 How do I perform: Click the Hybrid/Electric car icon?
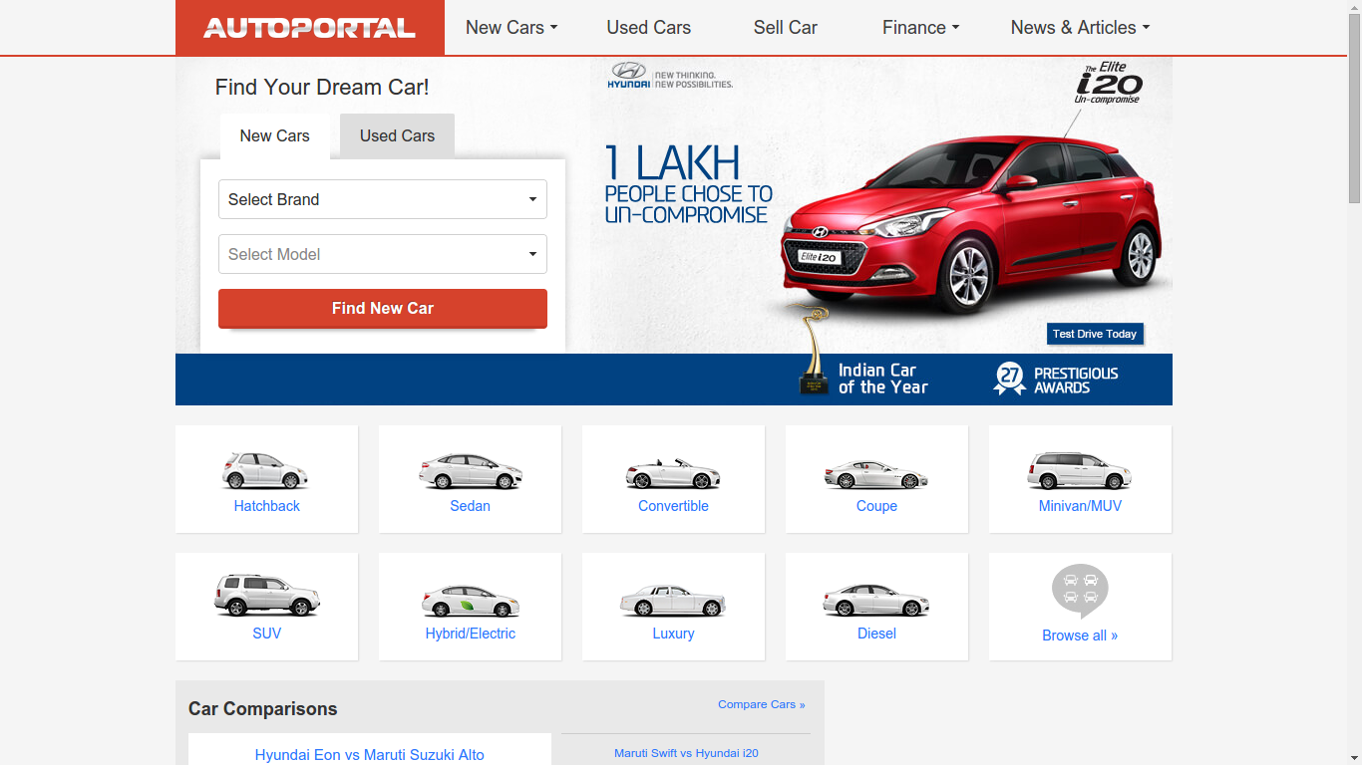(470, 600)
